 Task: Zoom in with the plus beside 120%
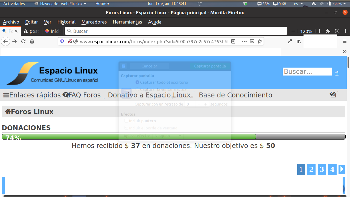319,31
